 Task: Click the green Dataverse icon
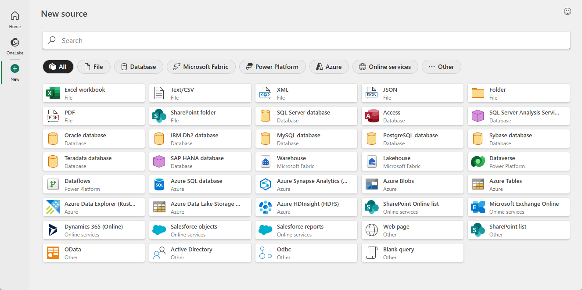pyautogui.click(x=478, y=161)
